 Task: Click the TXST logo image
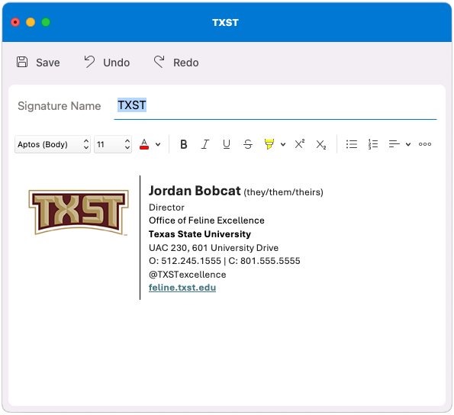78,212
